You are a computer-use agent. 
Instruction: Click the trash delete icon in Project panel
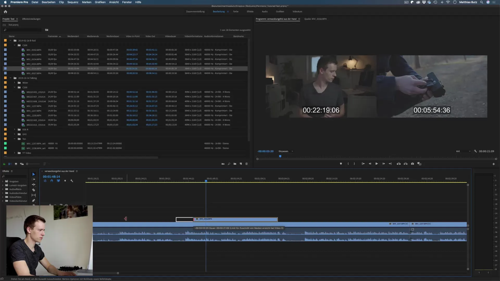[x=247, y=164]
